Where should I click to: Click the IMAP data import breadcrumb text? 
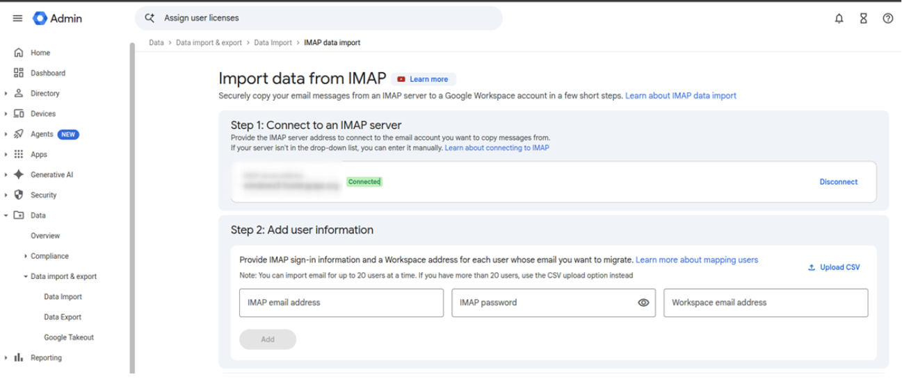point(332,42)
